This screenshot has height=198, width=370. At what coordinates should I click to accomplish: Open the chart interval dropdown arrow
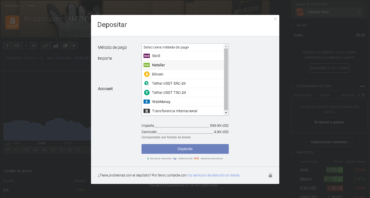34,46
